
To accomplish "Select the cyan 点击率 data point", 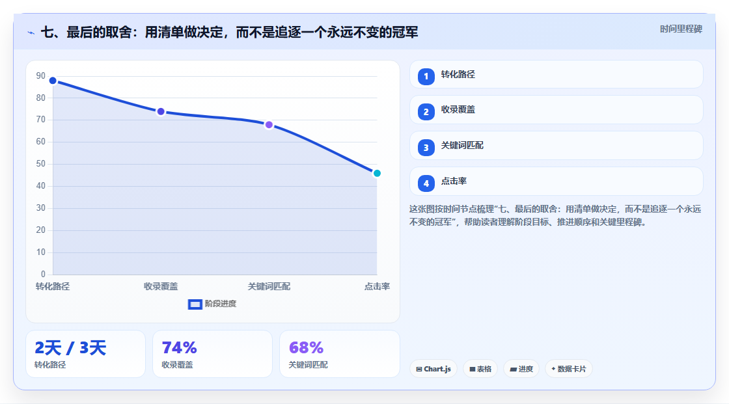I will [377, 174].
